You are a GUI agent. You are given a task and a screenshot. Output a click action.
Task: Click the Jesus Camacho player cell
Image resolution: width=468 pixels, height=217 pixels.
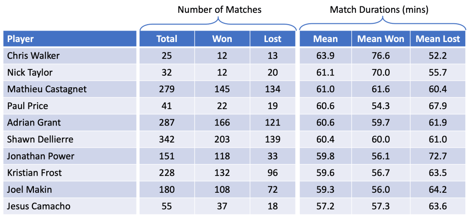(39, 206)
